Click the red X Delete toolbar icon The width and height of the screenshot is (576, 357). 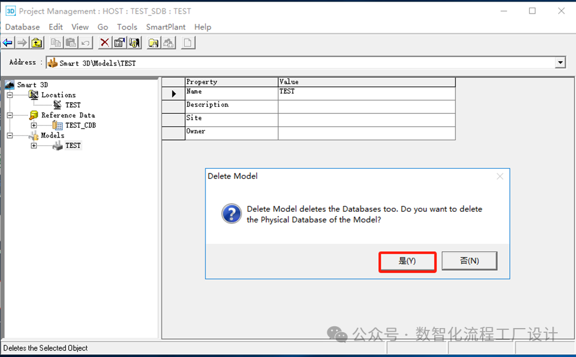pyautogui.click(x=105, y=43)
